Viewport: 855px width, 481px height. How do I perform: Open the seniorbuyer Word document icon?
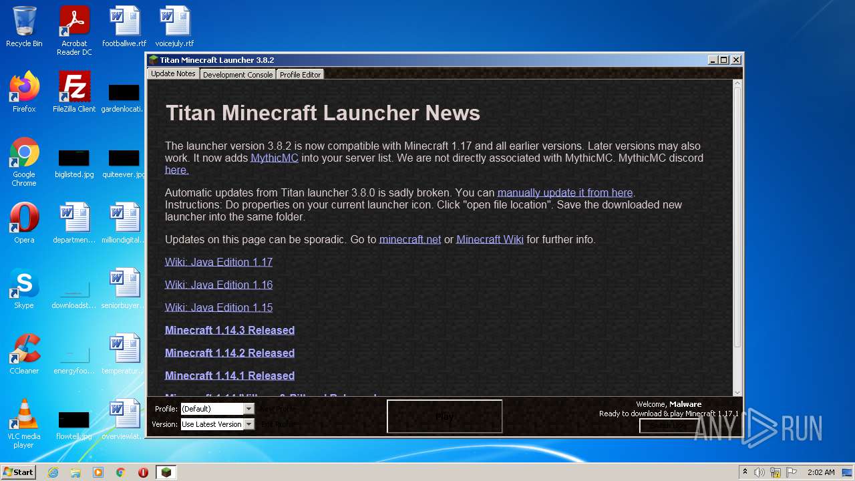pos(124,289)
